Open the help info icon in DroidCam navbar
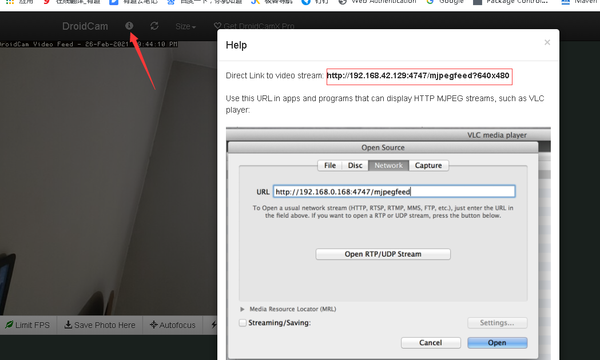 (x=129, y=26)
